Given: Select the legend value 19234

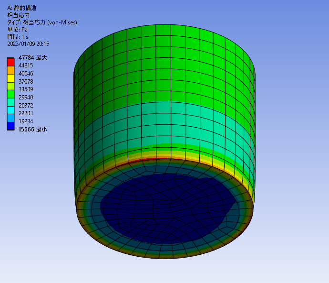Looking at the screenshot, I should click(x=26, y=121).
